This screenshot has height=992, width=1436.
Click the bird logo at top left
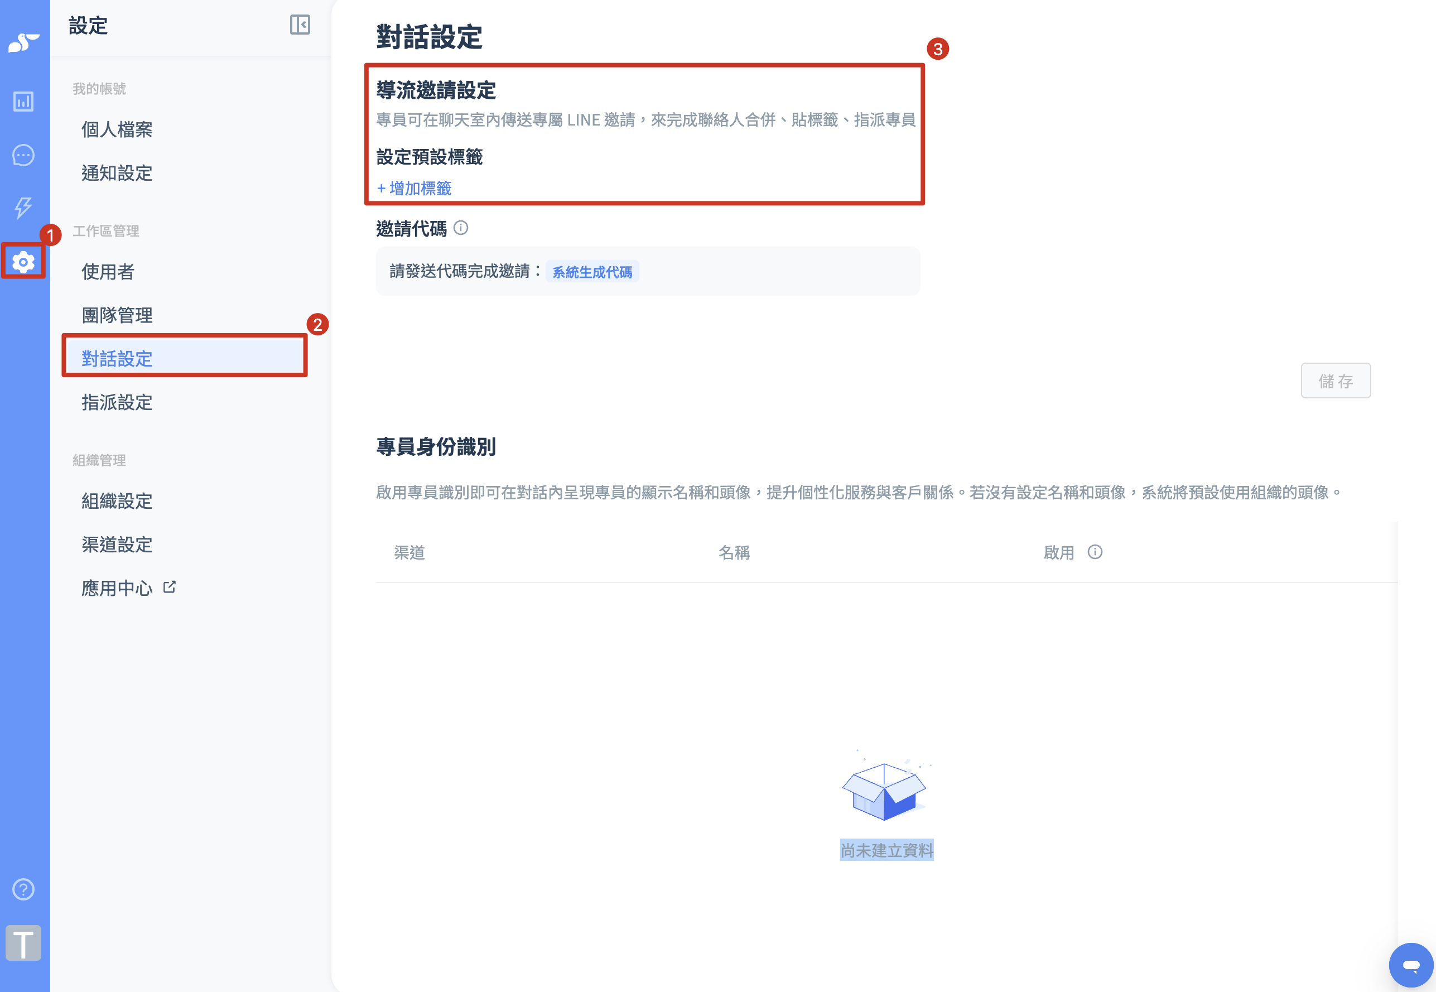[x=23, y=43]
